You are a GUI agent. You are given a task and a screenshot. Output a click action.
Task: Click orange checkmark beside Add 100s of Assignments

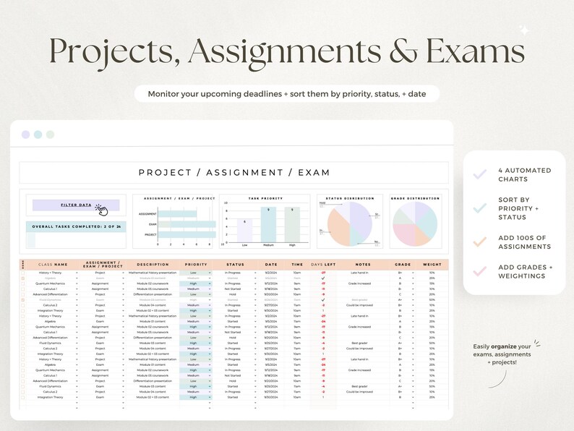point(480,242)
